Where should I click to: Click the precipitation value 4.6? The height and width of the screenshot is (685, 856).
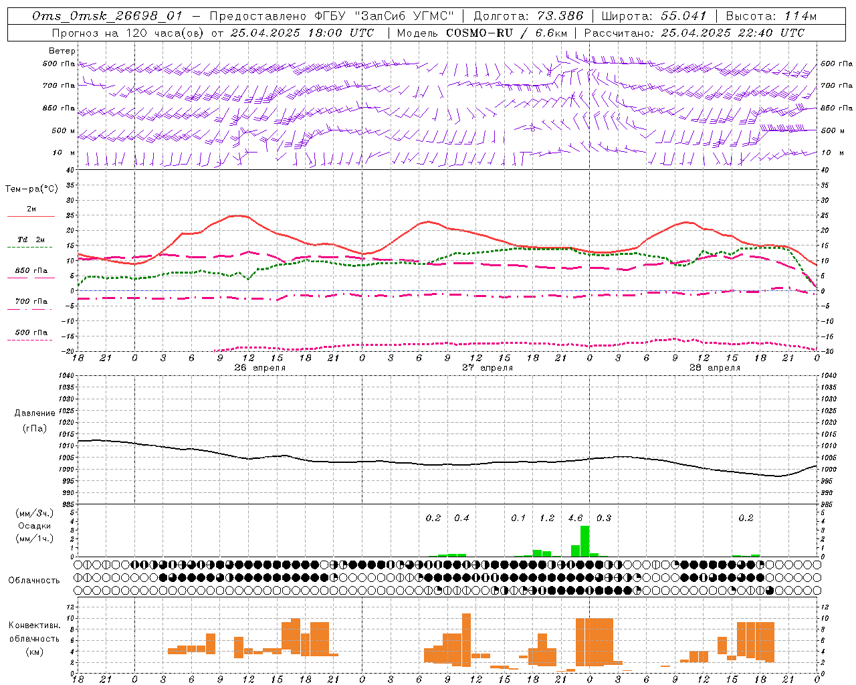pyautogui.click(x=575, y=518)
